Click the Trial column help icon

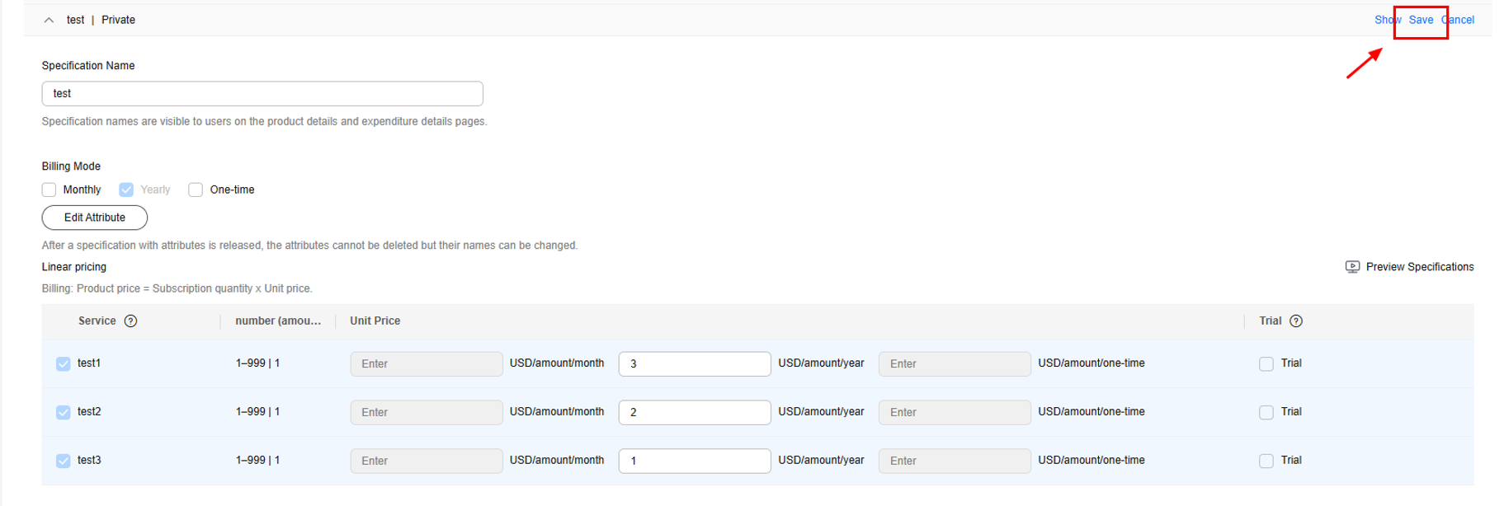1296,321
